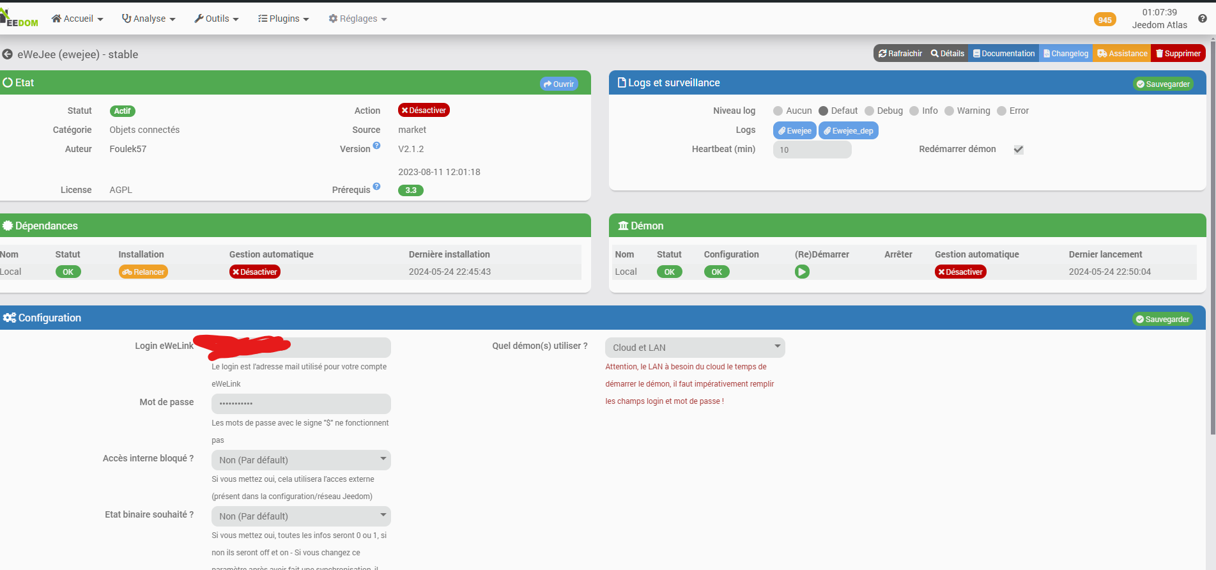Click the OK status badge in Dépendances

pos(68,272)
